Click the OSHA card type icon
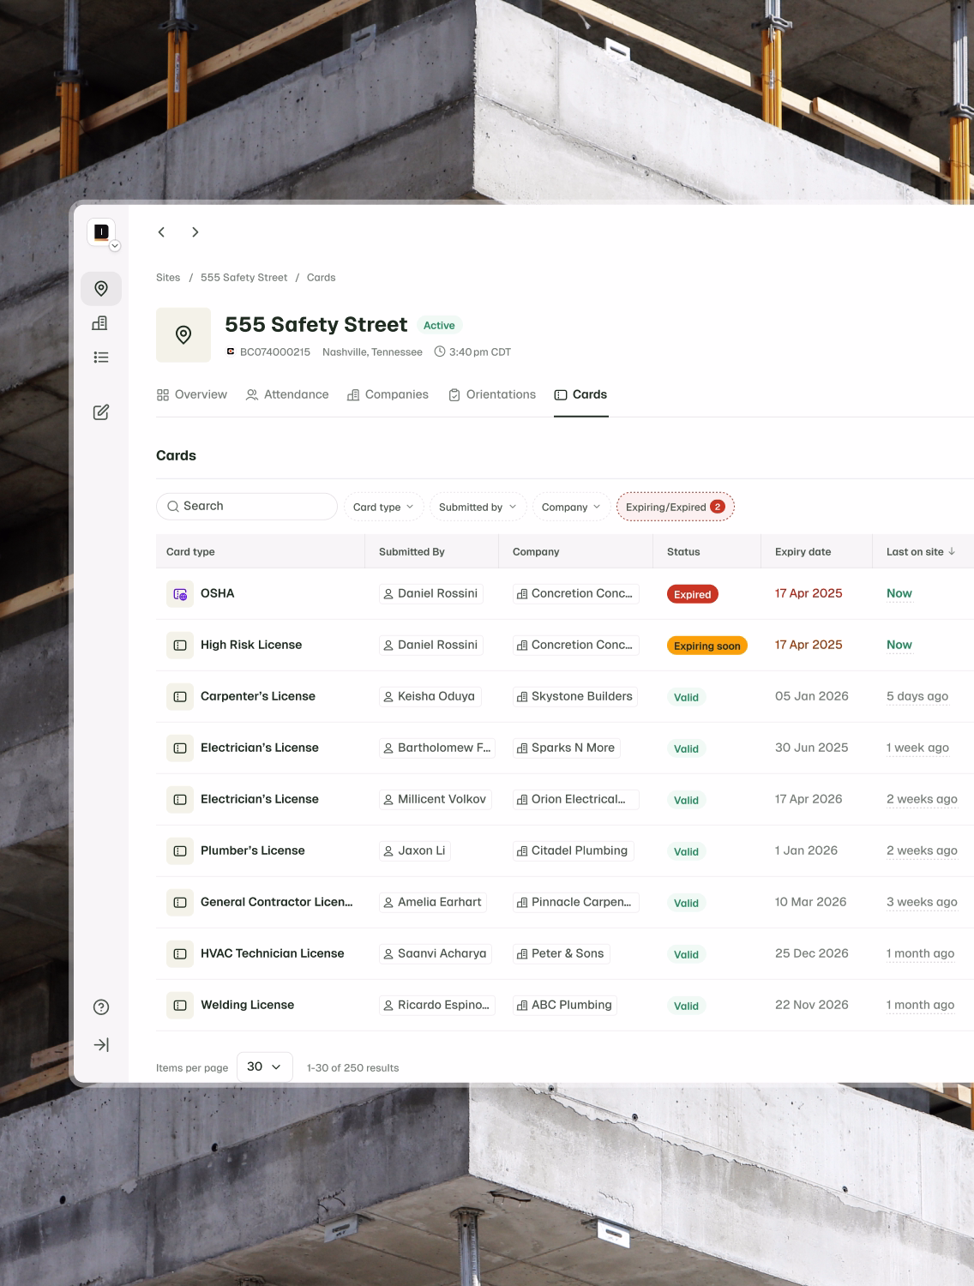Viewport: 974px width, 1286px height. [180, 594]
